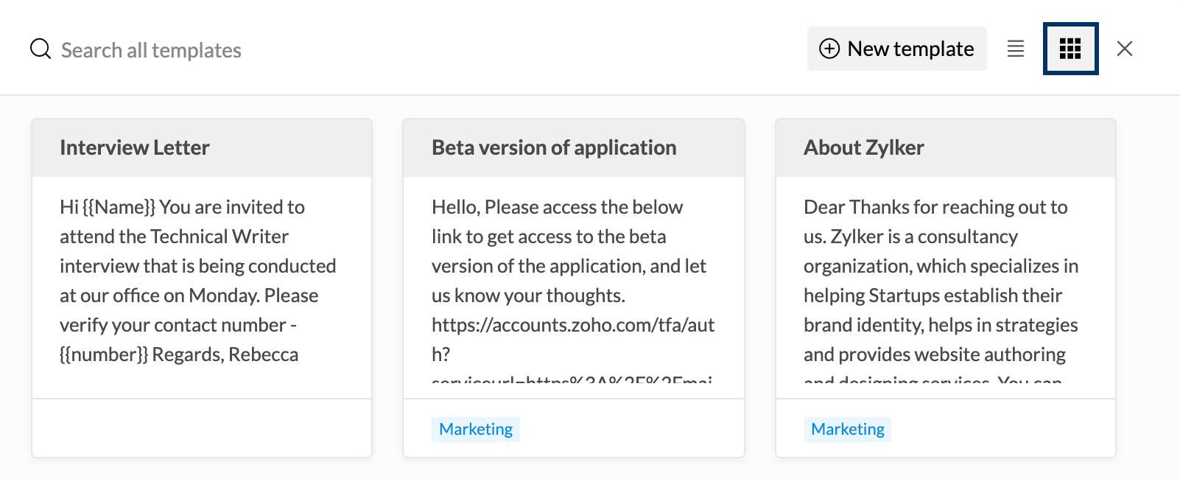Viewport: 1180px width, 479px height.
Task: Click the {{Name}} placeholder in Interview Letter
Action: pos(119,207)
